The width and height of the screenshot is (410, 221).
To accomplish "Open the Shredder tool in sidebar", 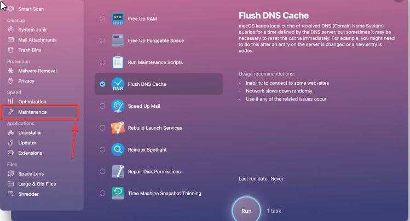I will tap(28, 194).
